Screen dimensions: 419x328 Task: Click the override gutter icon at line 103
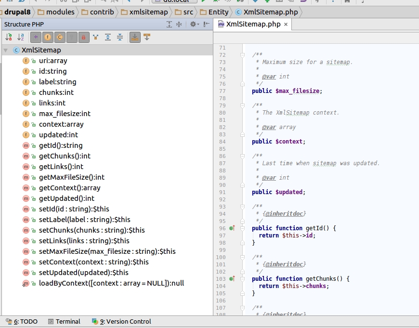(x=232, y=278)
